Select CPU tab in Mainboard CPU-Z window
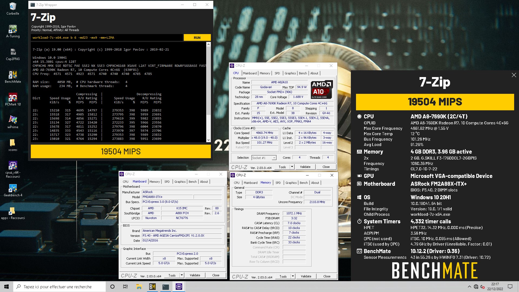 tap(126, 182)
